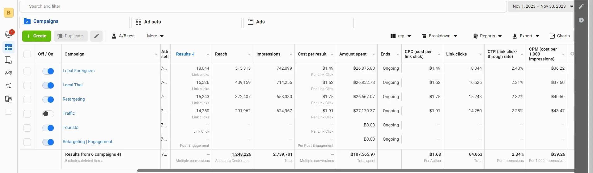
Task: Click the hamburger all tools menu icon
Action: 9,112
